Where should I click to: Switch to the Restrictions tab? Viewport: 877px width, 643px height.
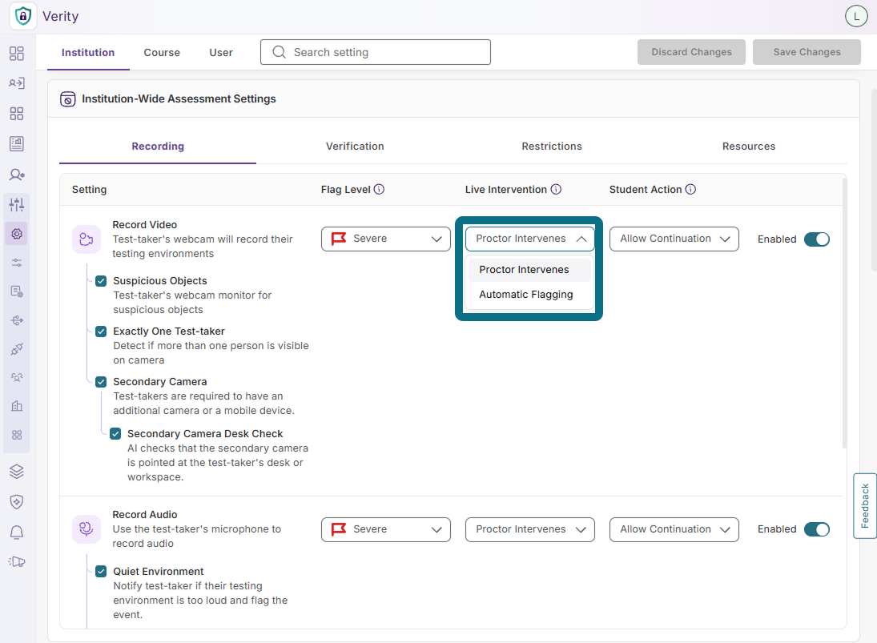click(552, 147)
